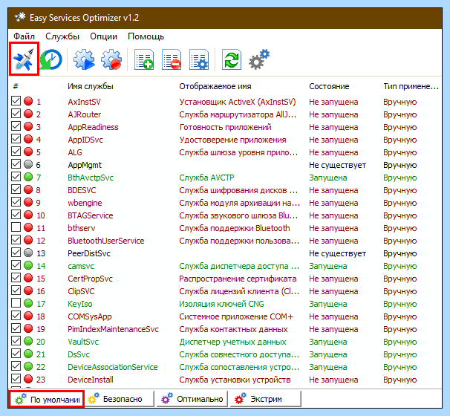
Task: Select the AppReadiness service name
Action: 93,127
